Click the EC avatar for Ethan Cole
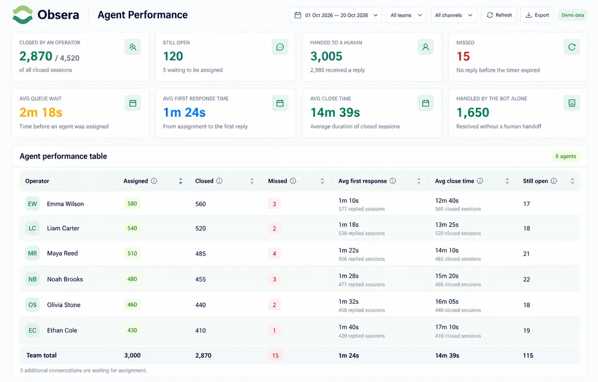This screenshot has width=598, height=382. (x=32, y=330)
